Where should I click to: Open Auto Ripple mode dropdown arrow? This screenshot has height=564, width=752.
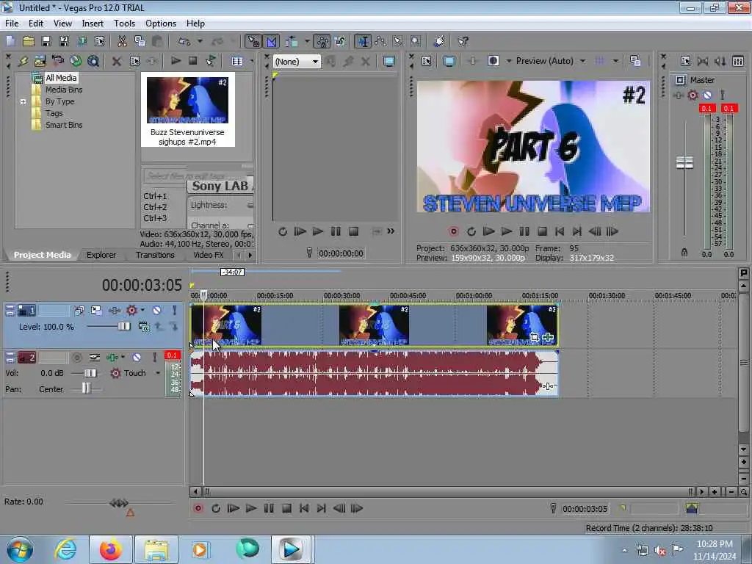307,41
